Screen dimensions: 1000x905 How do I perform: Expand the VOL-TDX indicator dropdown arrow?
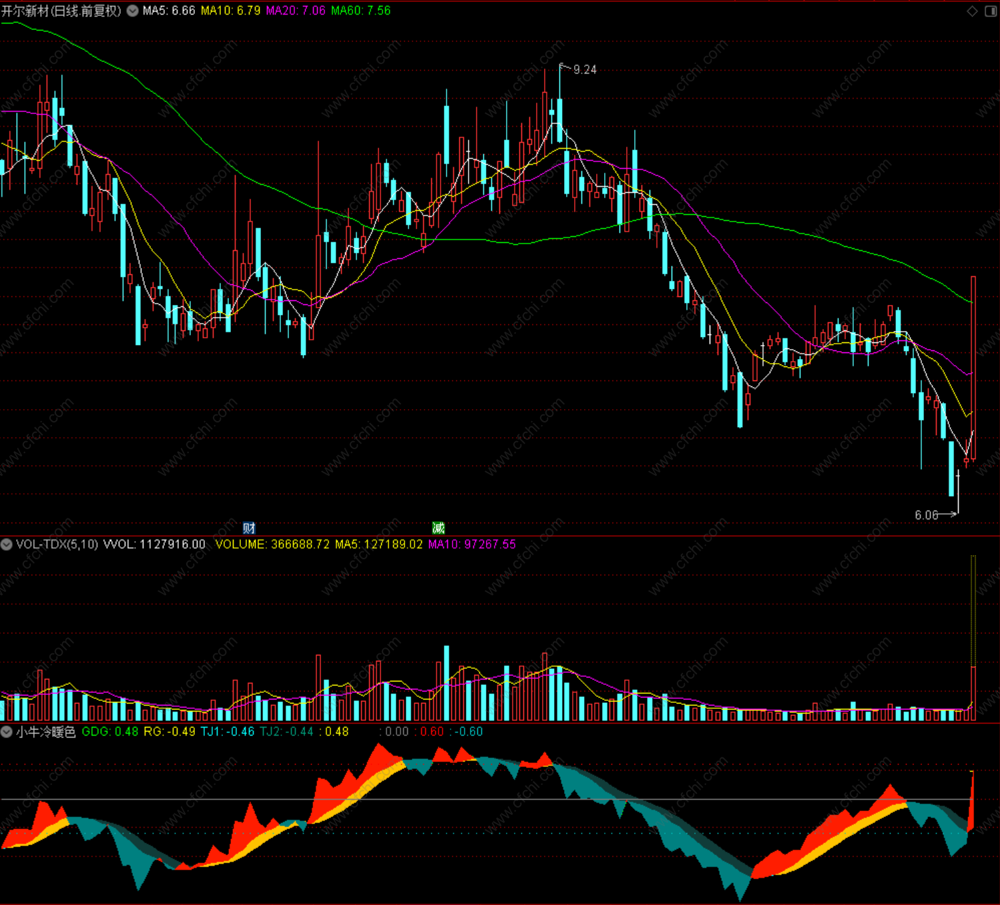(x=7, y=544)
